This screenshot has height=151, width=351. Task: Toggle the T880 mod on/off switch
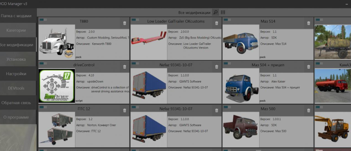[43, 20]
